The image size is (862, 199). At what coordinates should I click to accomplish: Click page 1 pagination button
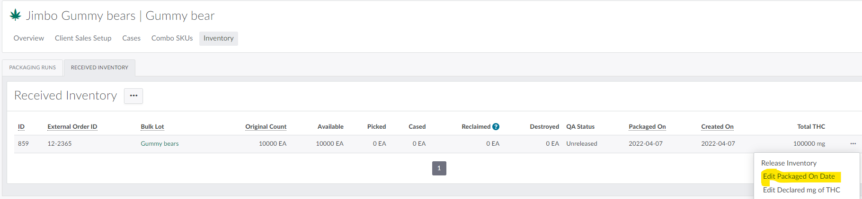(x=439, y=168)
